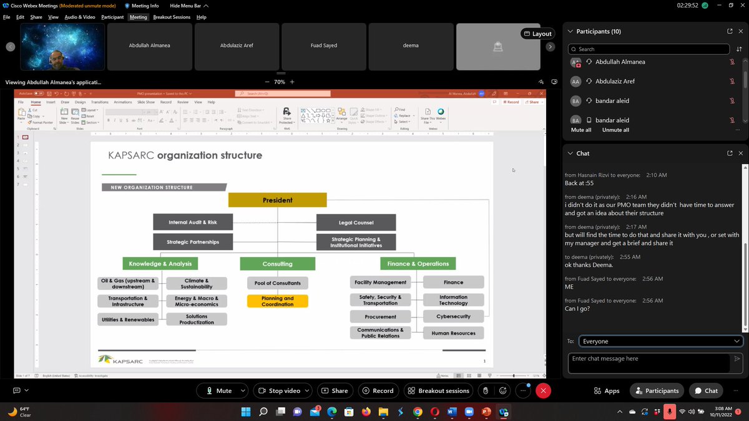Screen dimensions: 749x421
Task: Click Mute all in participants panel
Action: point(581,130)
